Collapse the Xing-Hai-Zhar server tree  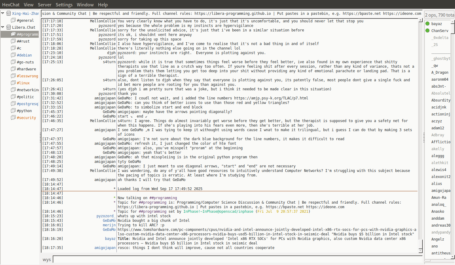tap(3, 13)
